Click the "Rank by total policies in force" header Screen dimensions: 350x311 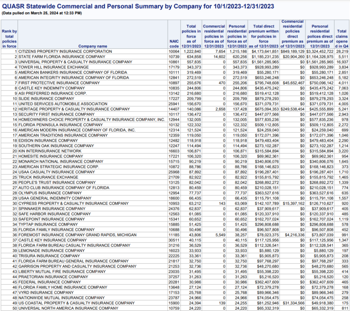pyautogui.click(x=9, y=38)
